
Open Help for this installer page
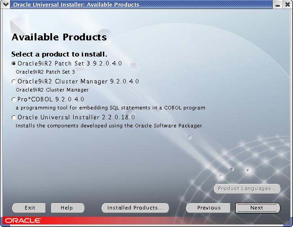(x=68, y=208)
